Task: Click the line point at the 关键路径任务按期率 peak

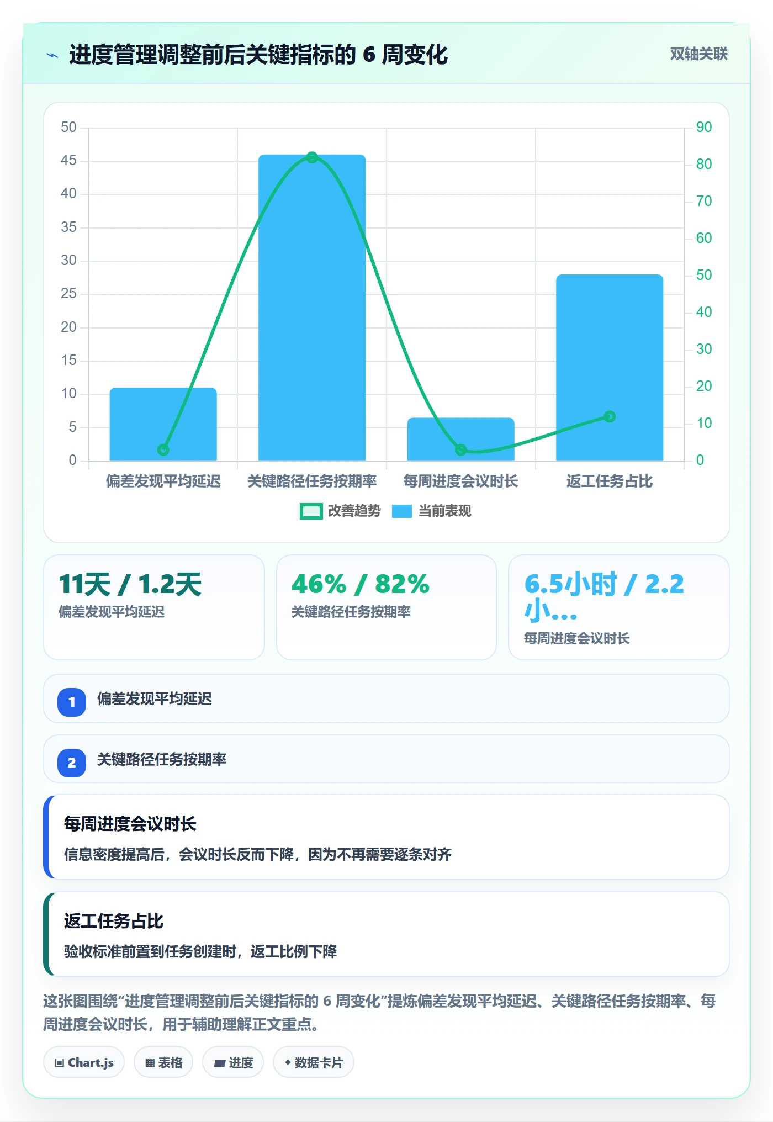Action: [312, 157]
